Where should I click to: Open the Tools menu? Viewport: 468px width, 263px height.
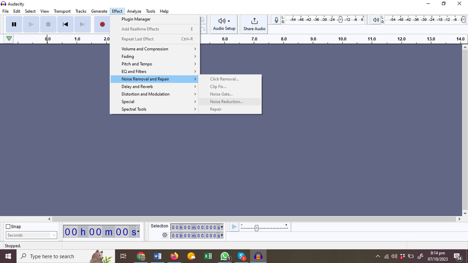click(x=151, y=11)
